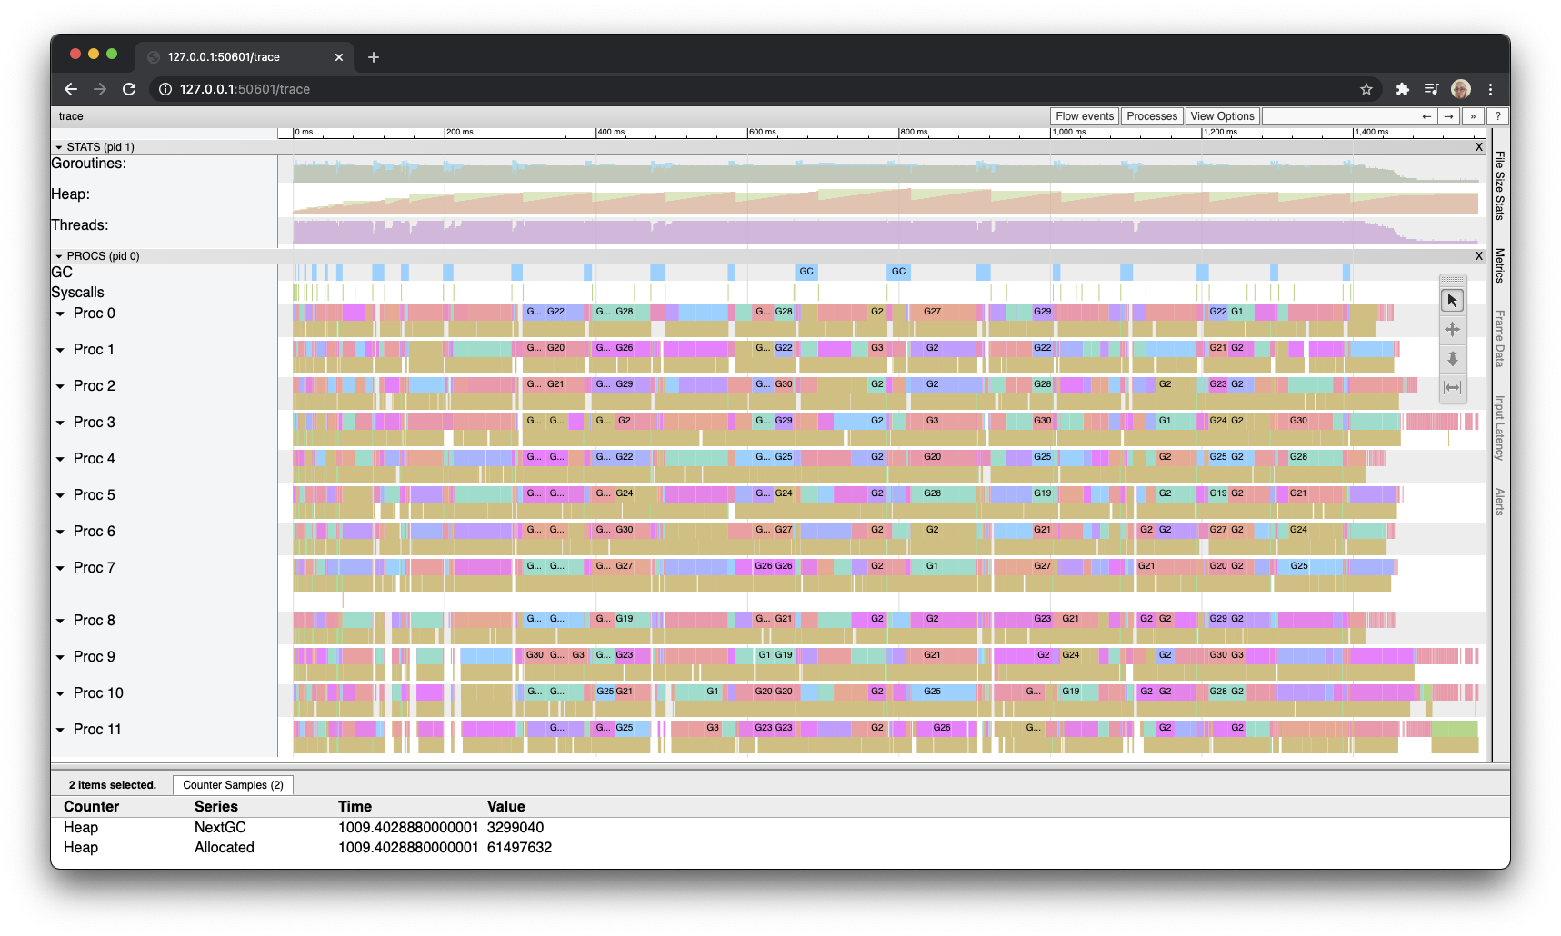Open the View Options menu
This screenshot has height=936, width=1561.
[x=1222, y=116]
